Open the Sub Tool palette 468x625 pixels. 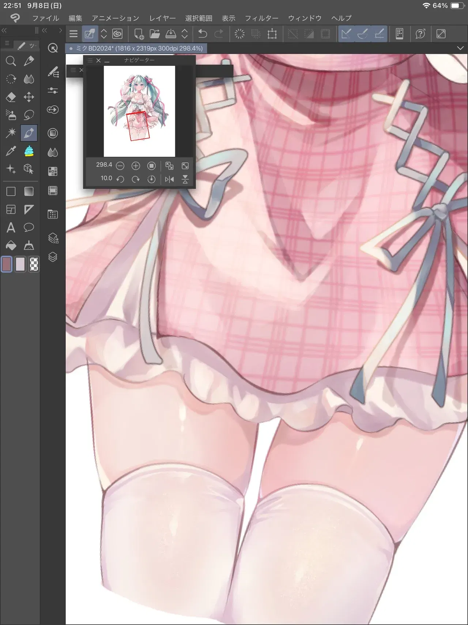53,72
